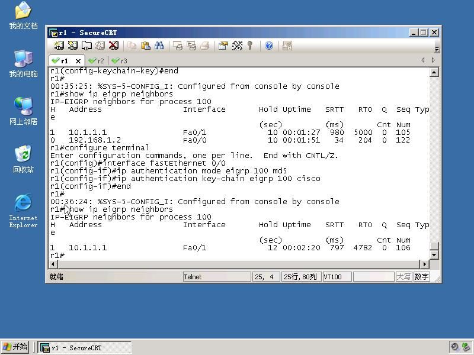Click the last toolbar icon after Help
Image resolution: width=474 pixels, height=355 pixels.
click(x=287, y=46)
